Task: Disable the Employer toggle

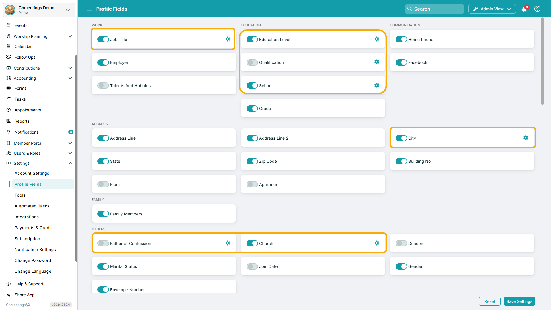Action: (103, 62)
